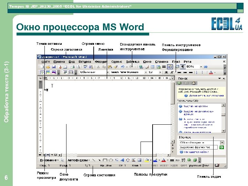The height and width of the screenshot is (186, 248).
Task: Click the language indicator русский in status bar
Action: [x=199, y=166]
